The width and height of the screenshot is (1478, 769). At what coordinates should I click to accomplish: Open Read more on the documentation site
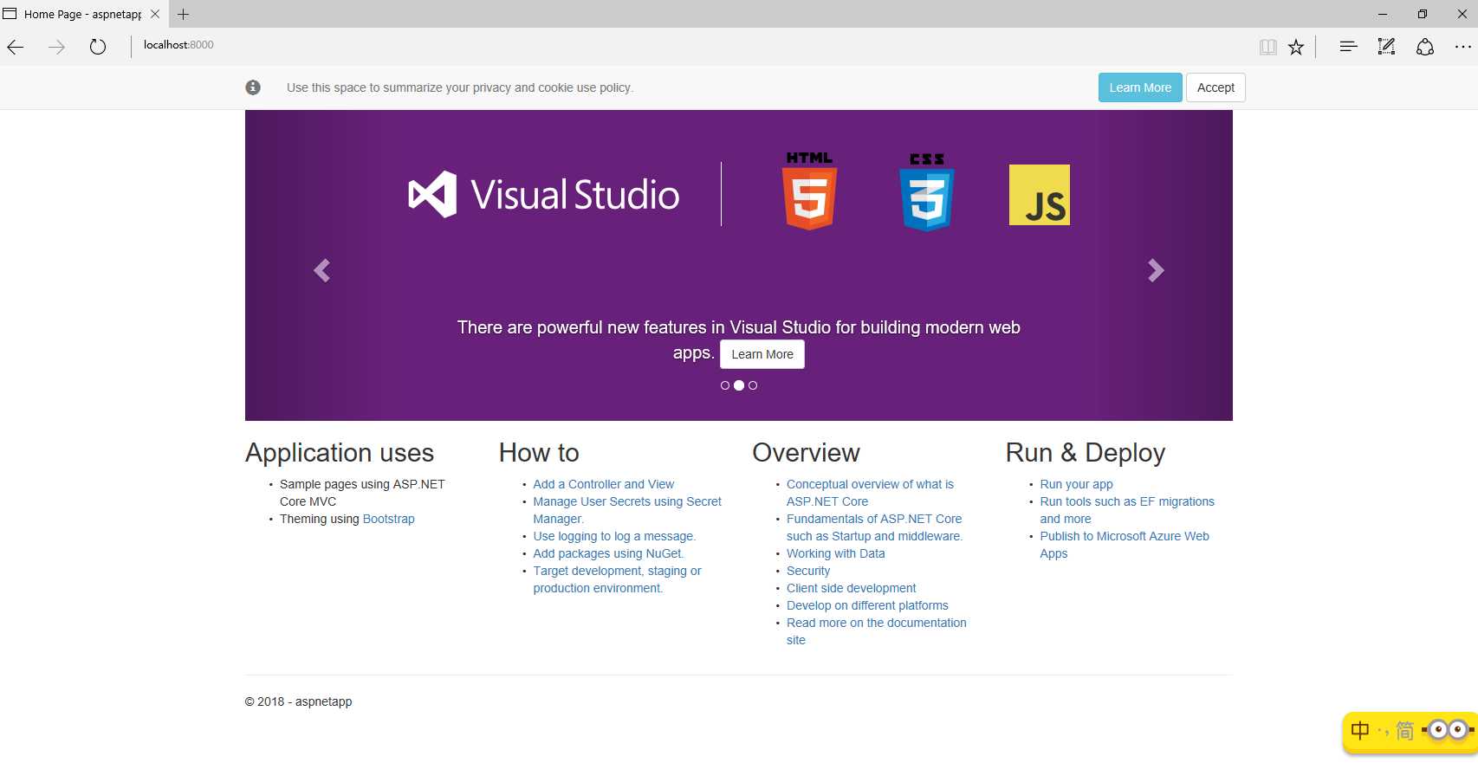(877, 631)
